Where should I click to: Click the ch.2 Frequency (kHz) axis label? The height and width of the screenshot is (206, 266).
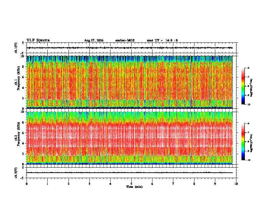[x=18, y=138]
